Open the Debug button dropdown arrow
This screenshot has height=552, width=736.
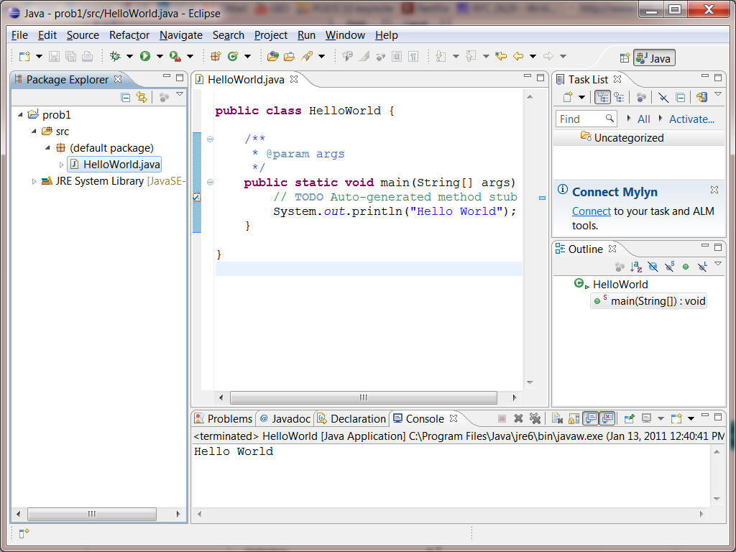pos(129,56)
